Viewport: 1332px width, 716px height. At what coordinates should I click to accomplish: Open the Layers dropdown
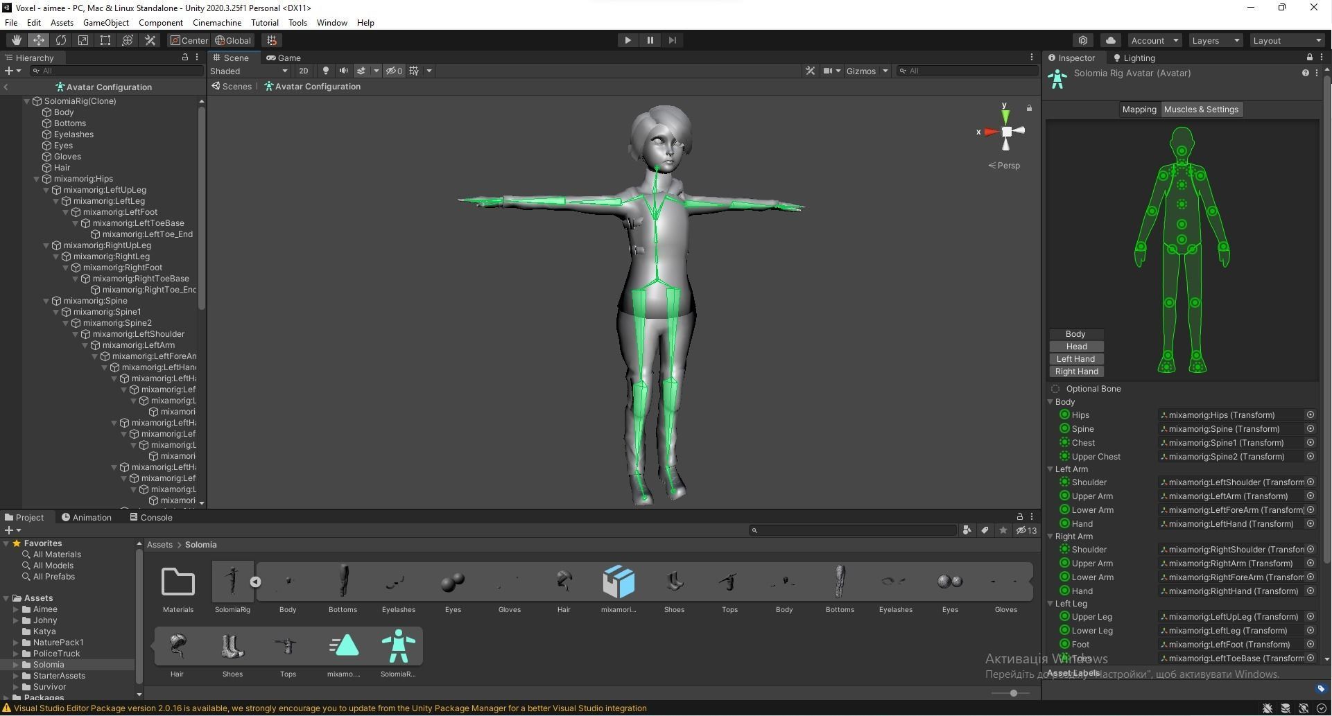[1216, 40]
